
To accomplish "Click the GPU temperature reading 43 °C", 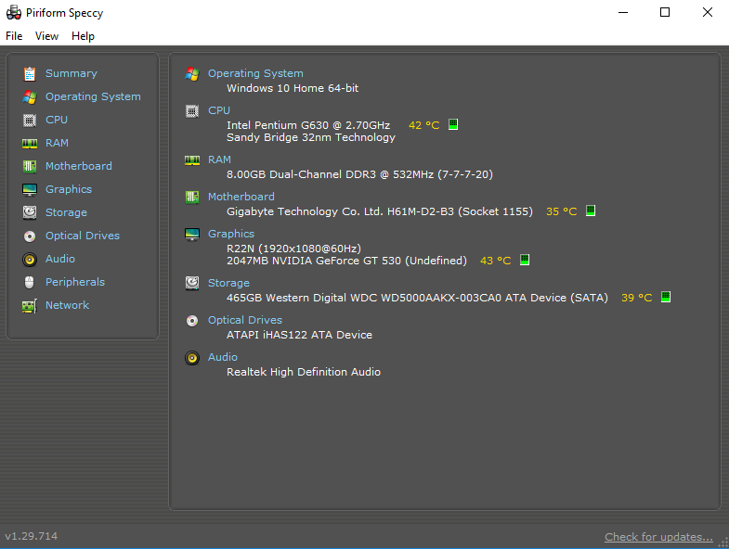I will point(495,262).
